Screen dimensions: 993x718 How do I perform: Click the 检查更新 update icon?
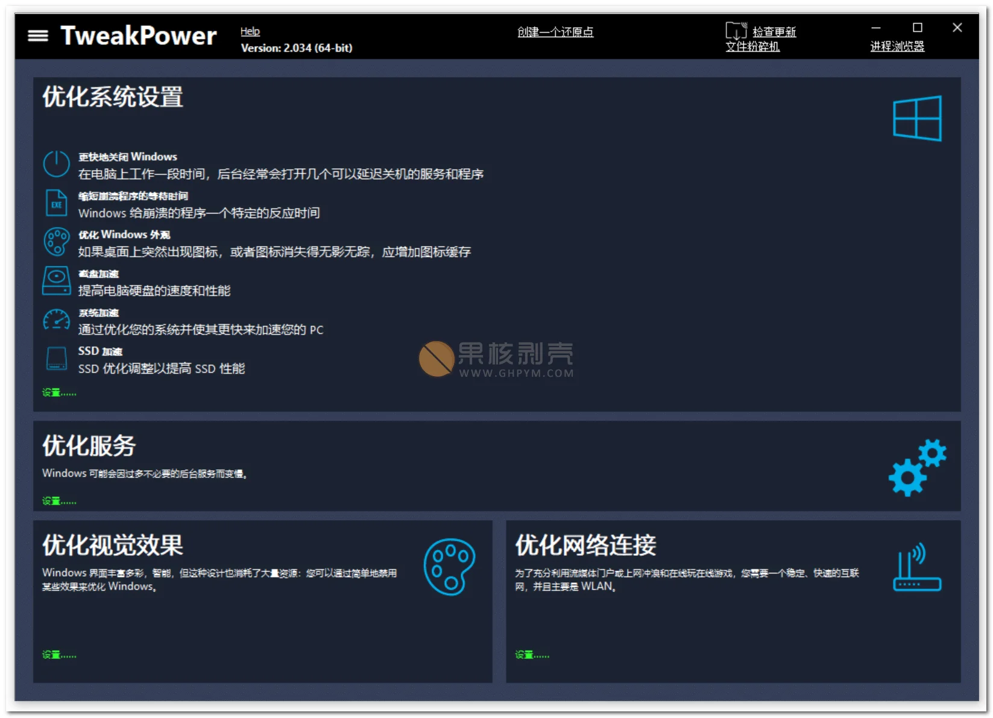pyautogui.click(x=735, y=31)
